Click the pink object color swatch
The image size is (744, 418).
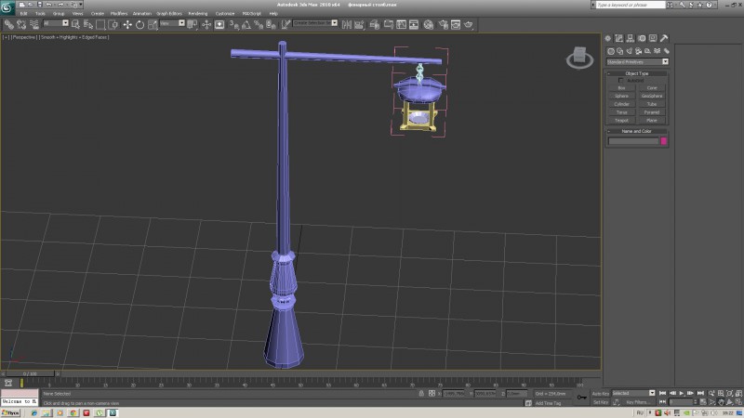[x=664, y=141]
